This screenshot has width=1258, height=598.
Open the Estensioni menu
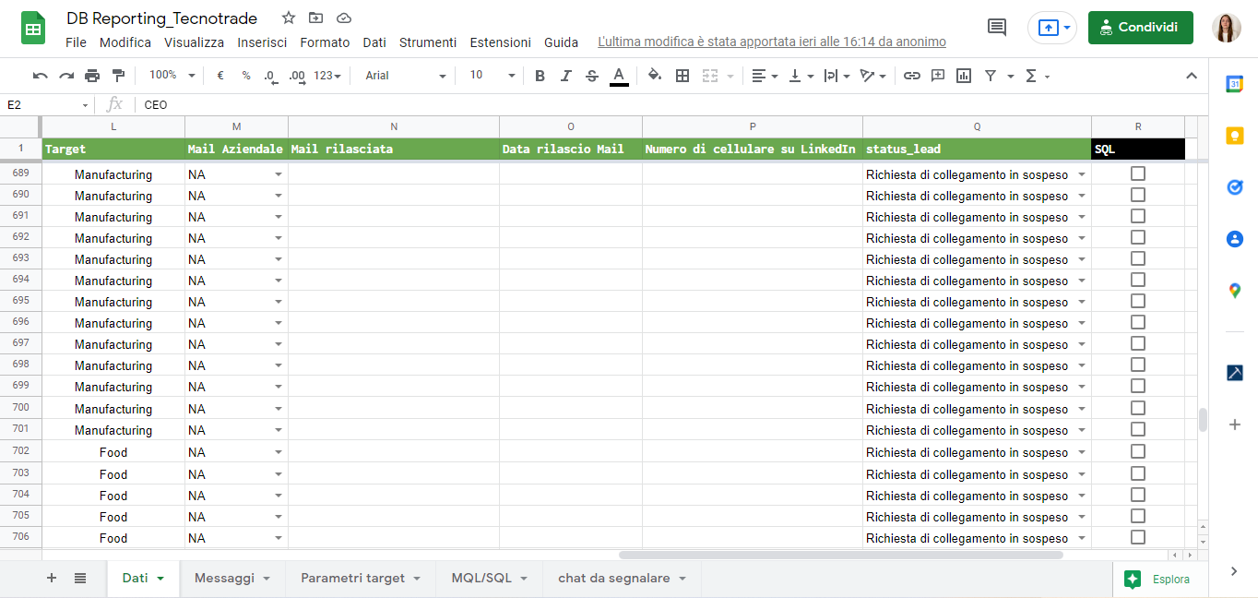500,42
